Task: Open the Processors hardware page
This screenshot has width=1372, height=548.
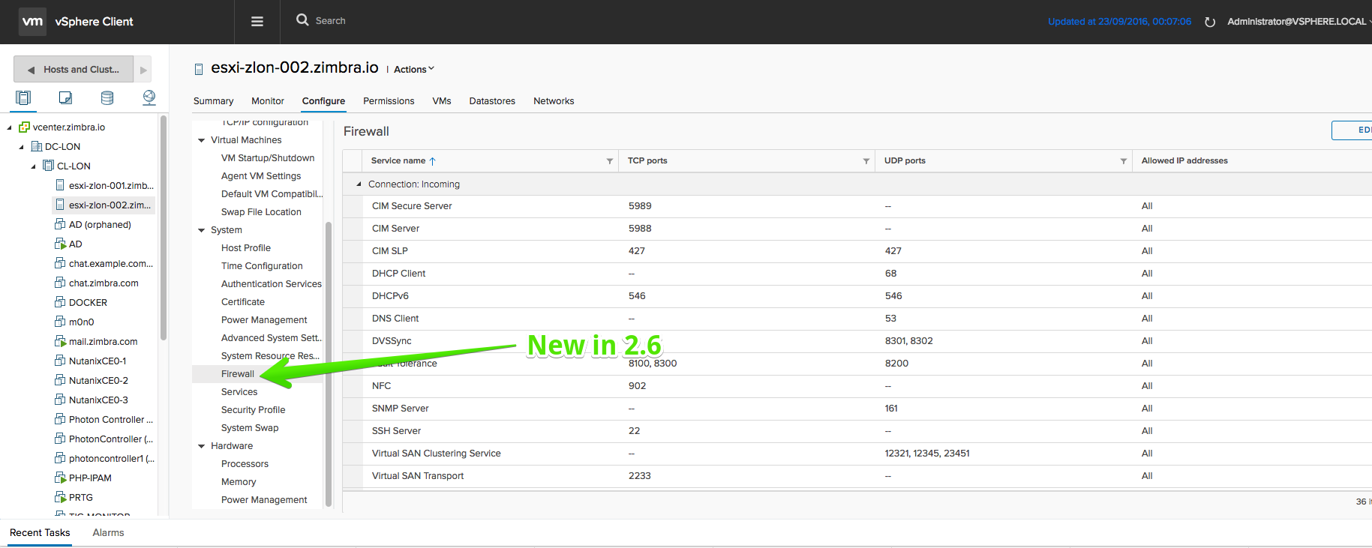Action: [x=245, y=464]
